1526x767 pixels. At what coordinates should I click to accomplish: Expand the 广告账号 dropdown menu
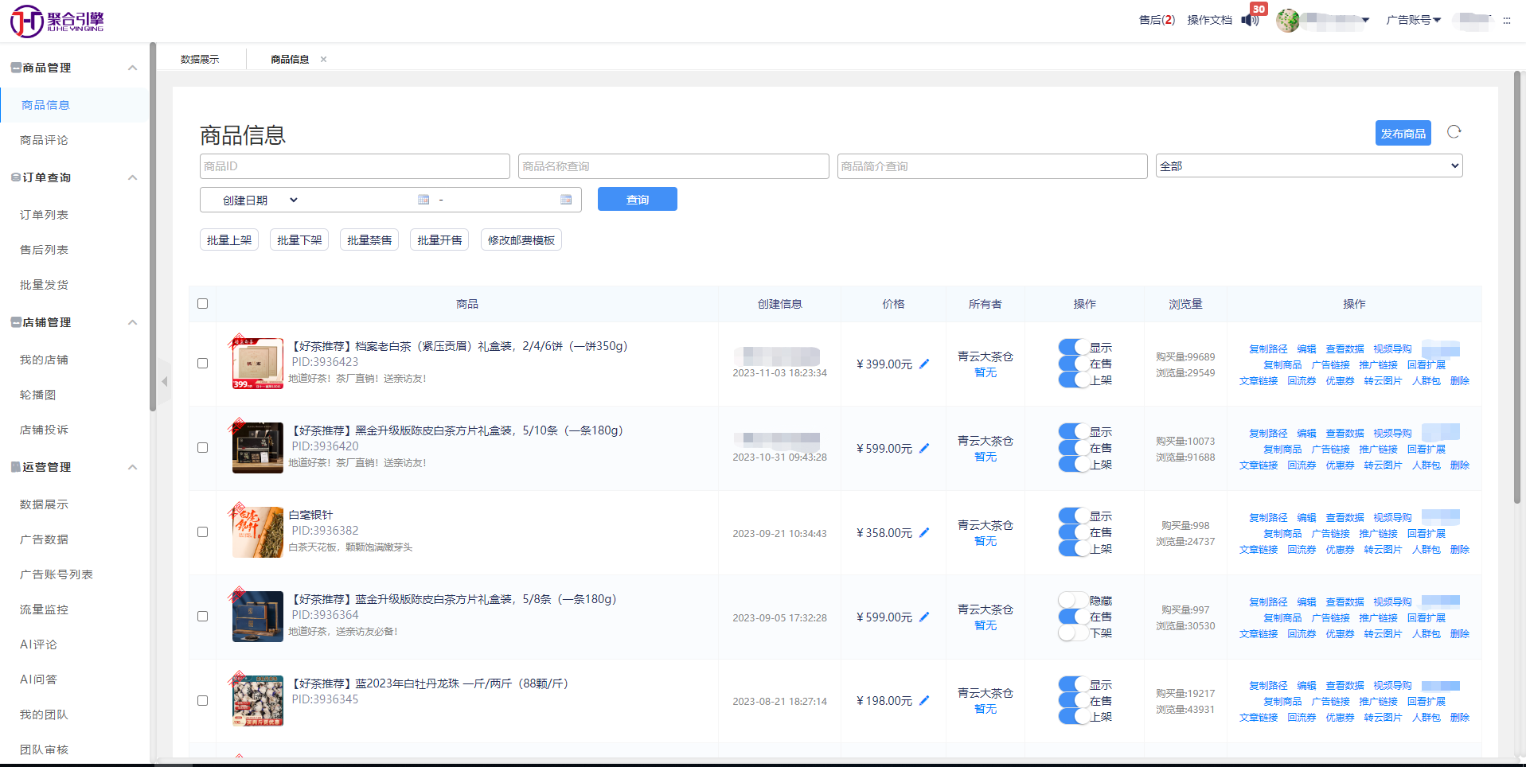[x=1413, y=20]
